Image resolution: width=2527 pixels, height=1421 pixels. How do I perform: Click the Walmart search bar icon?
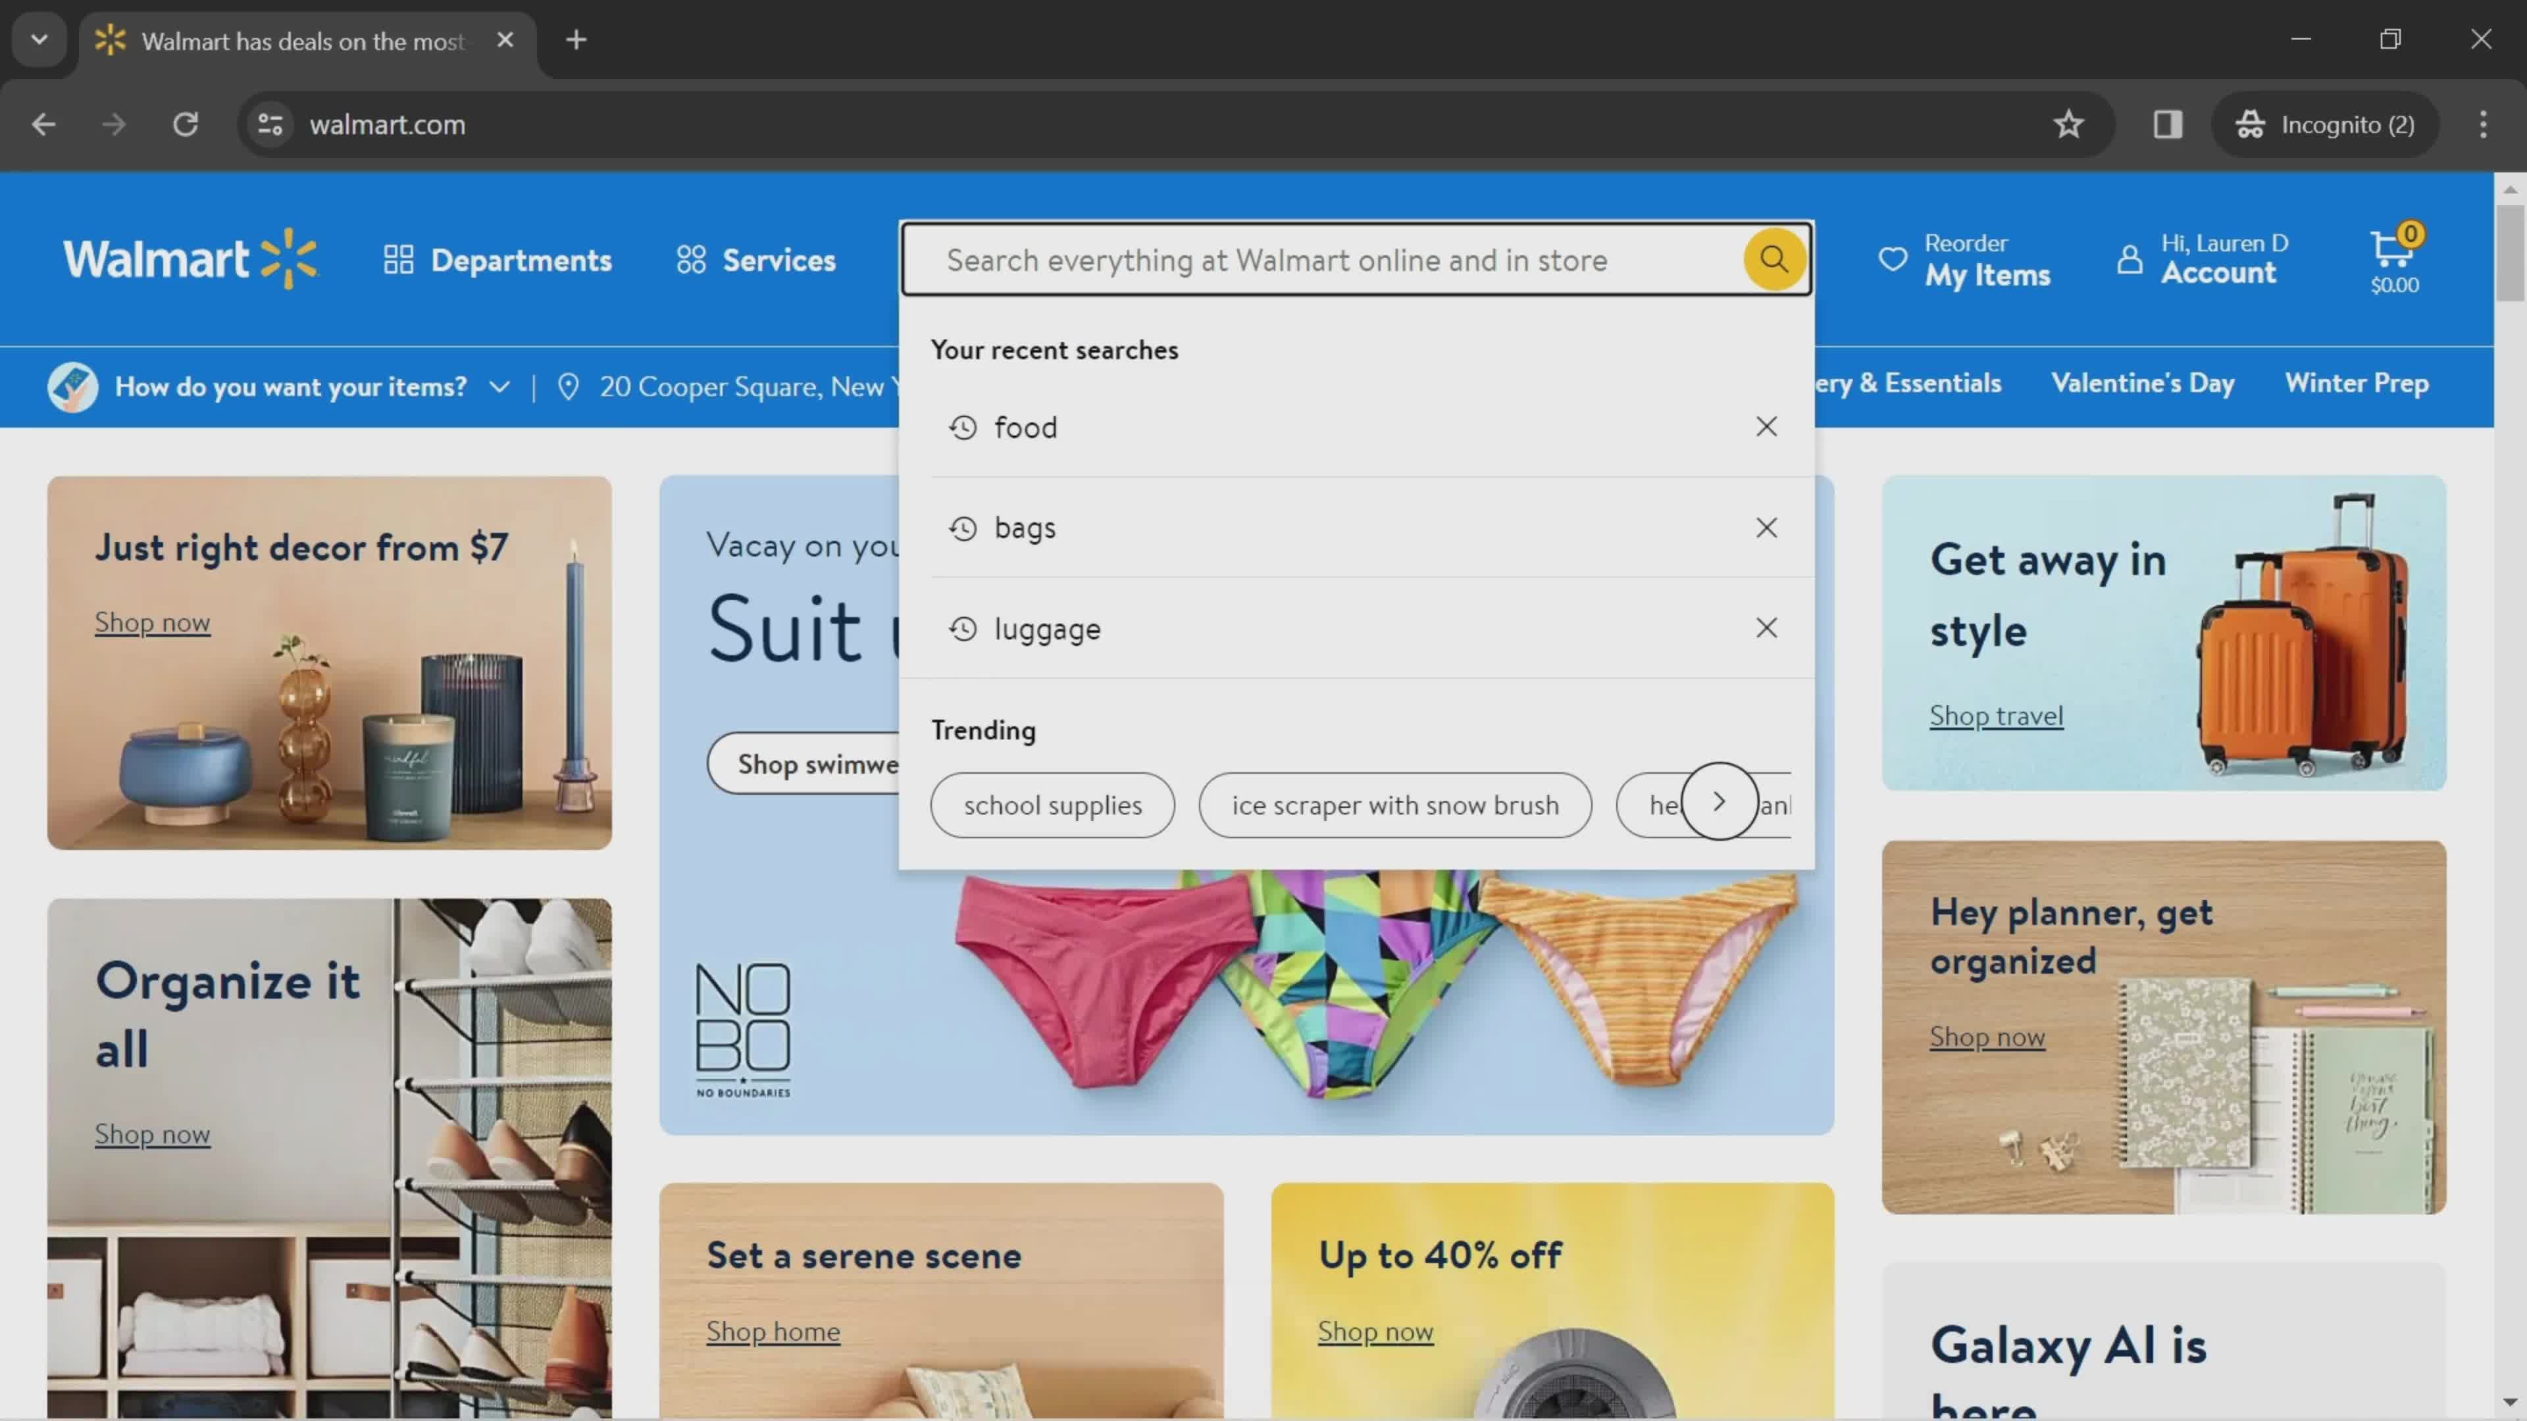point(1772,259)
